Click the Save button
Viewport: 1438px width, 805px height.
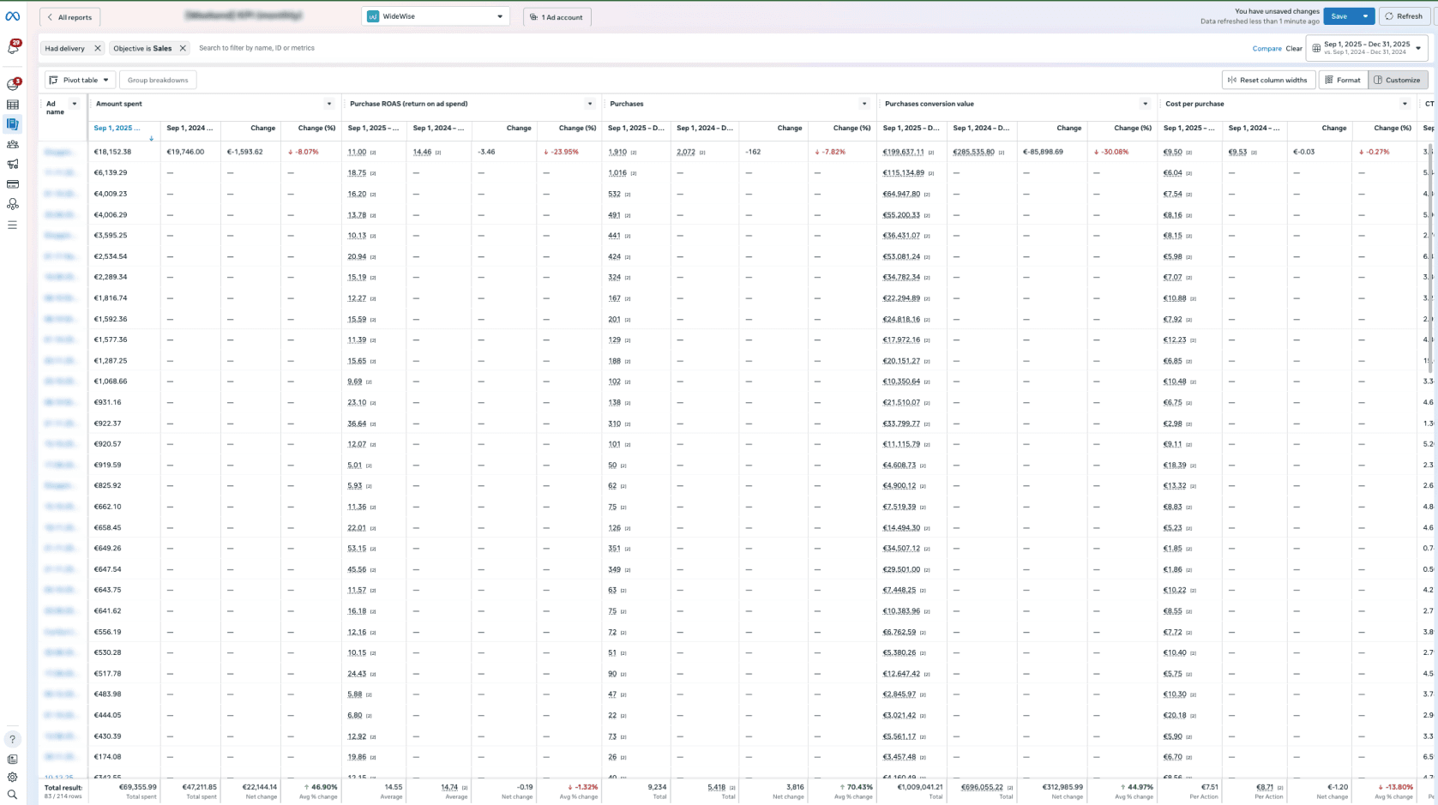pos(1339,15)
